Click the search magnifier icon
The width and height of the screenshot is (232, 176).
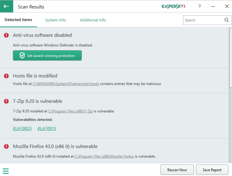227,20
